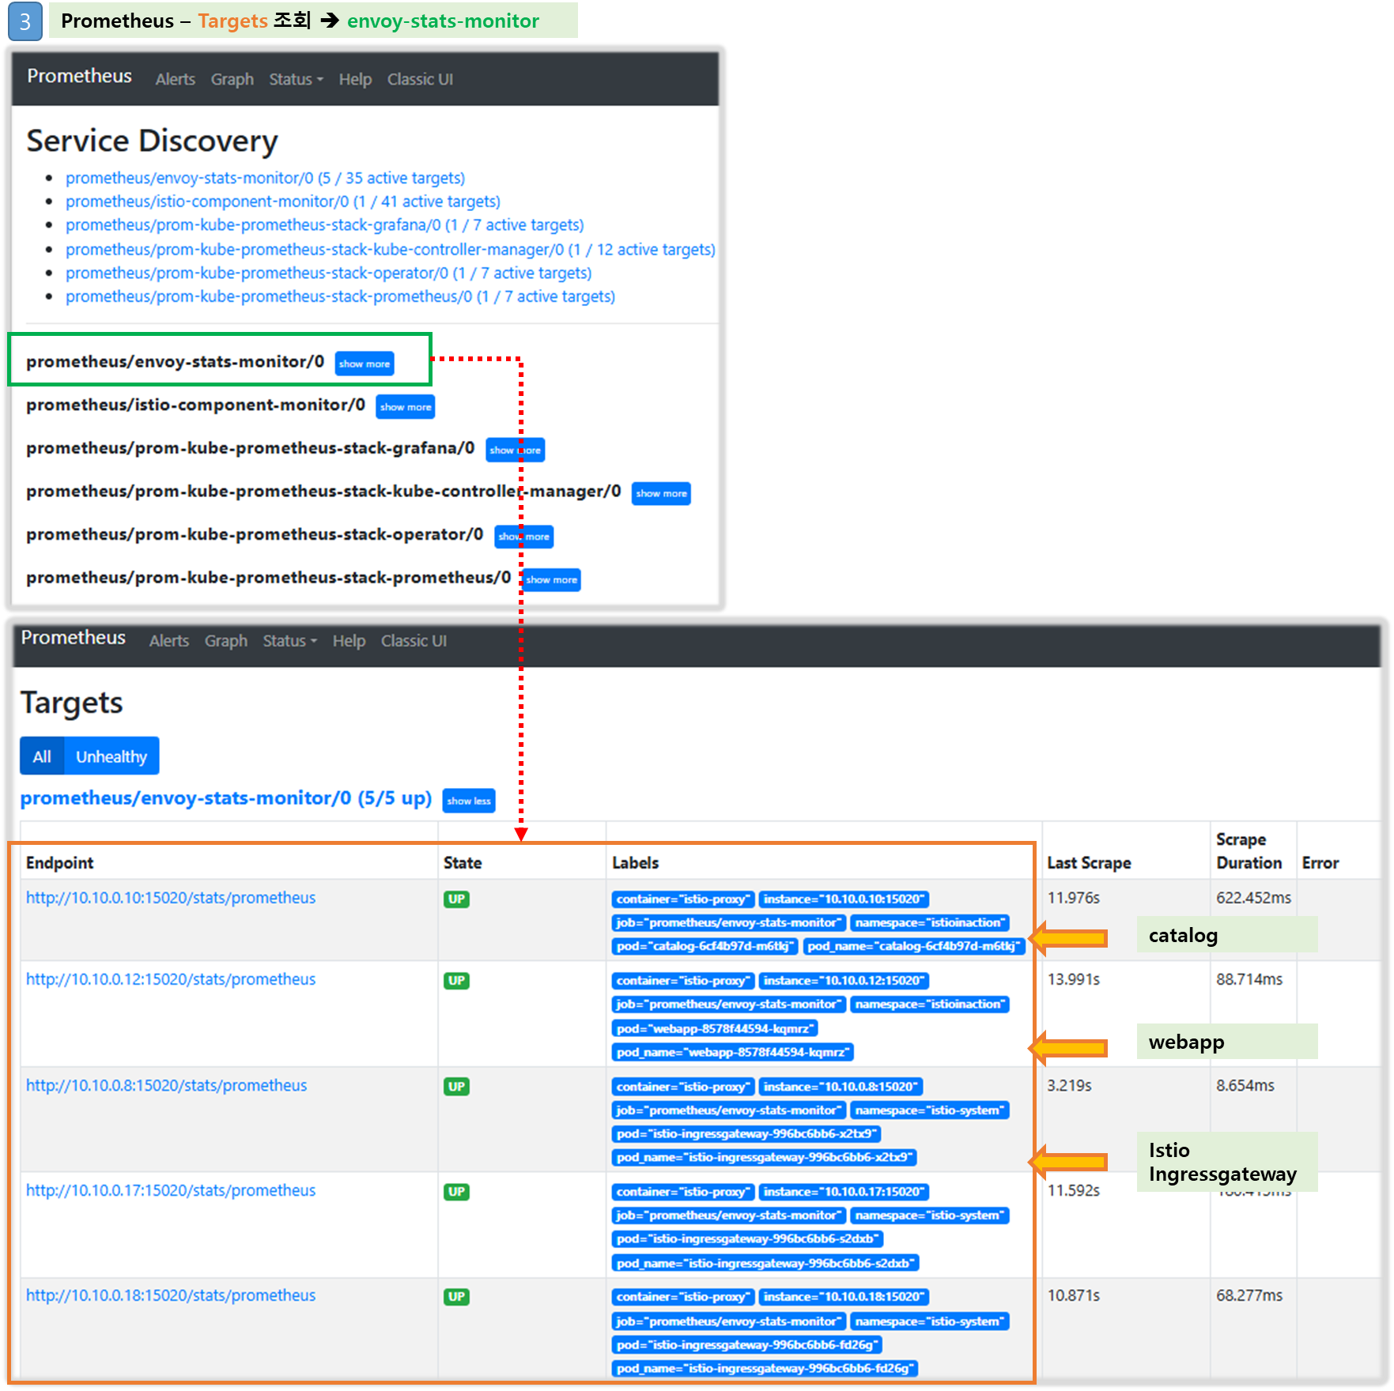
Task: Show more for prom-kube-prometheus-stack-operator/0
Action: (523, 537)
